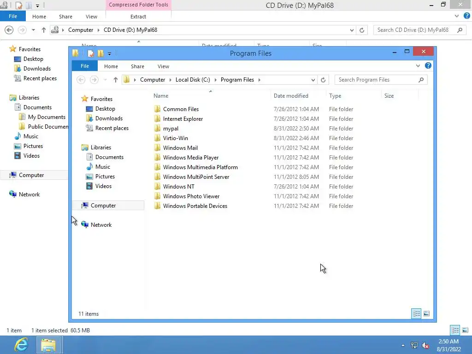Click the New folder icon in Program Files title bar

pos(100,53)
